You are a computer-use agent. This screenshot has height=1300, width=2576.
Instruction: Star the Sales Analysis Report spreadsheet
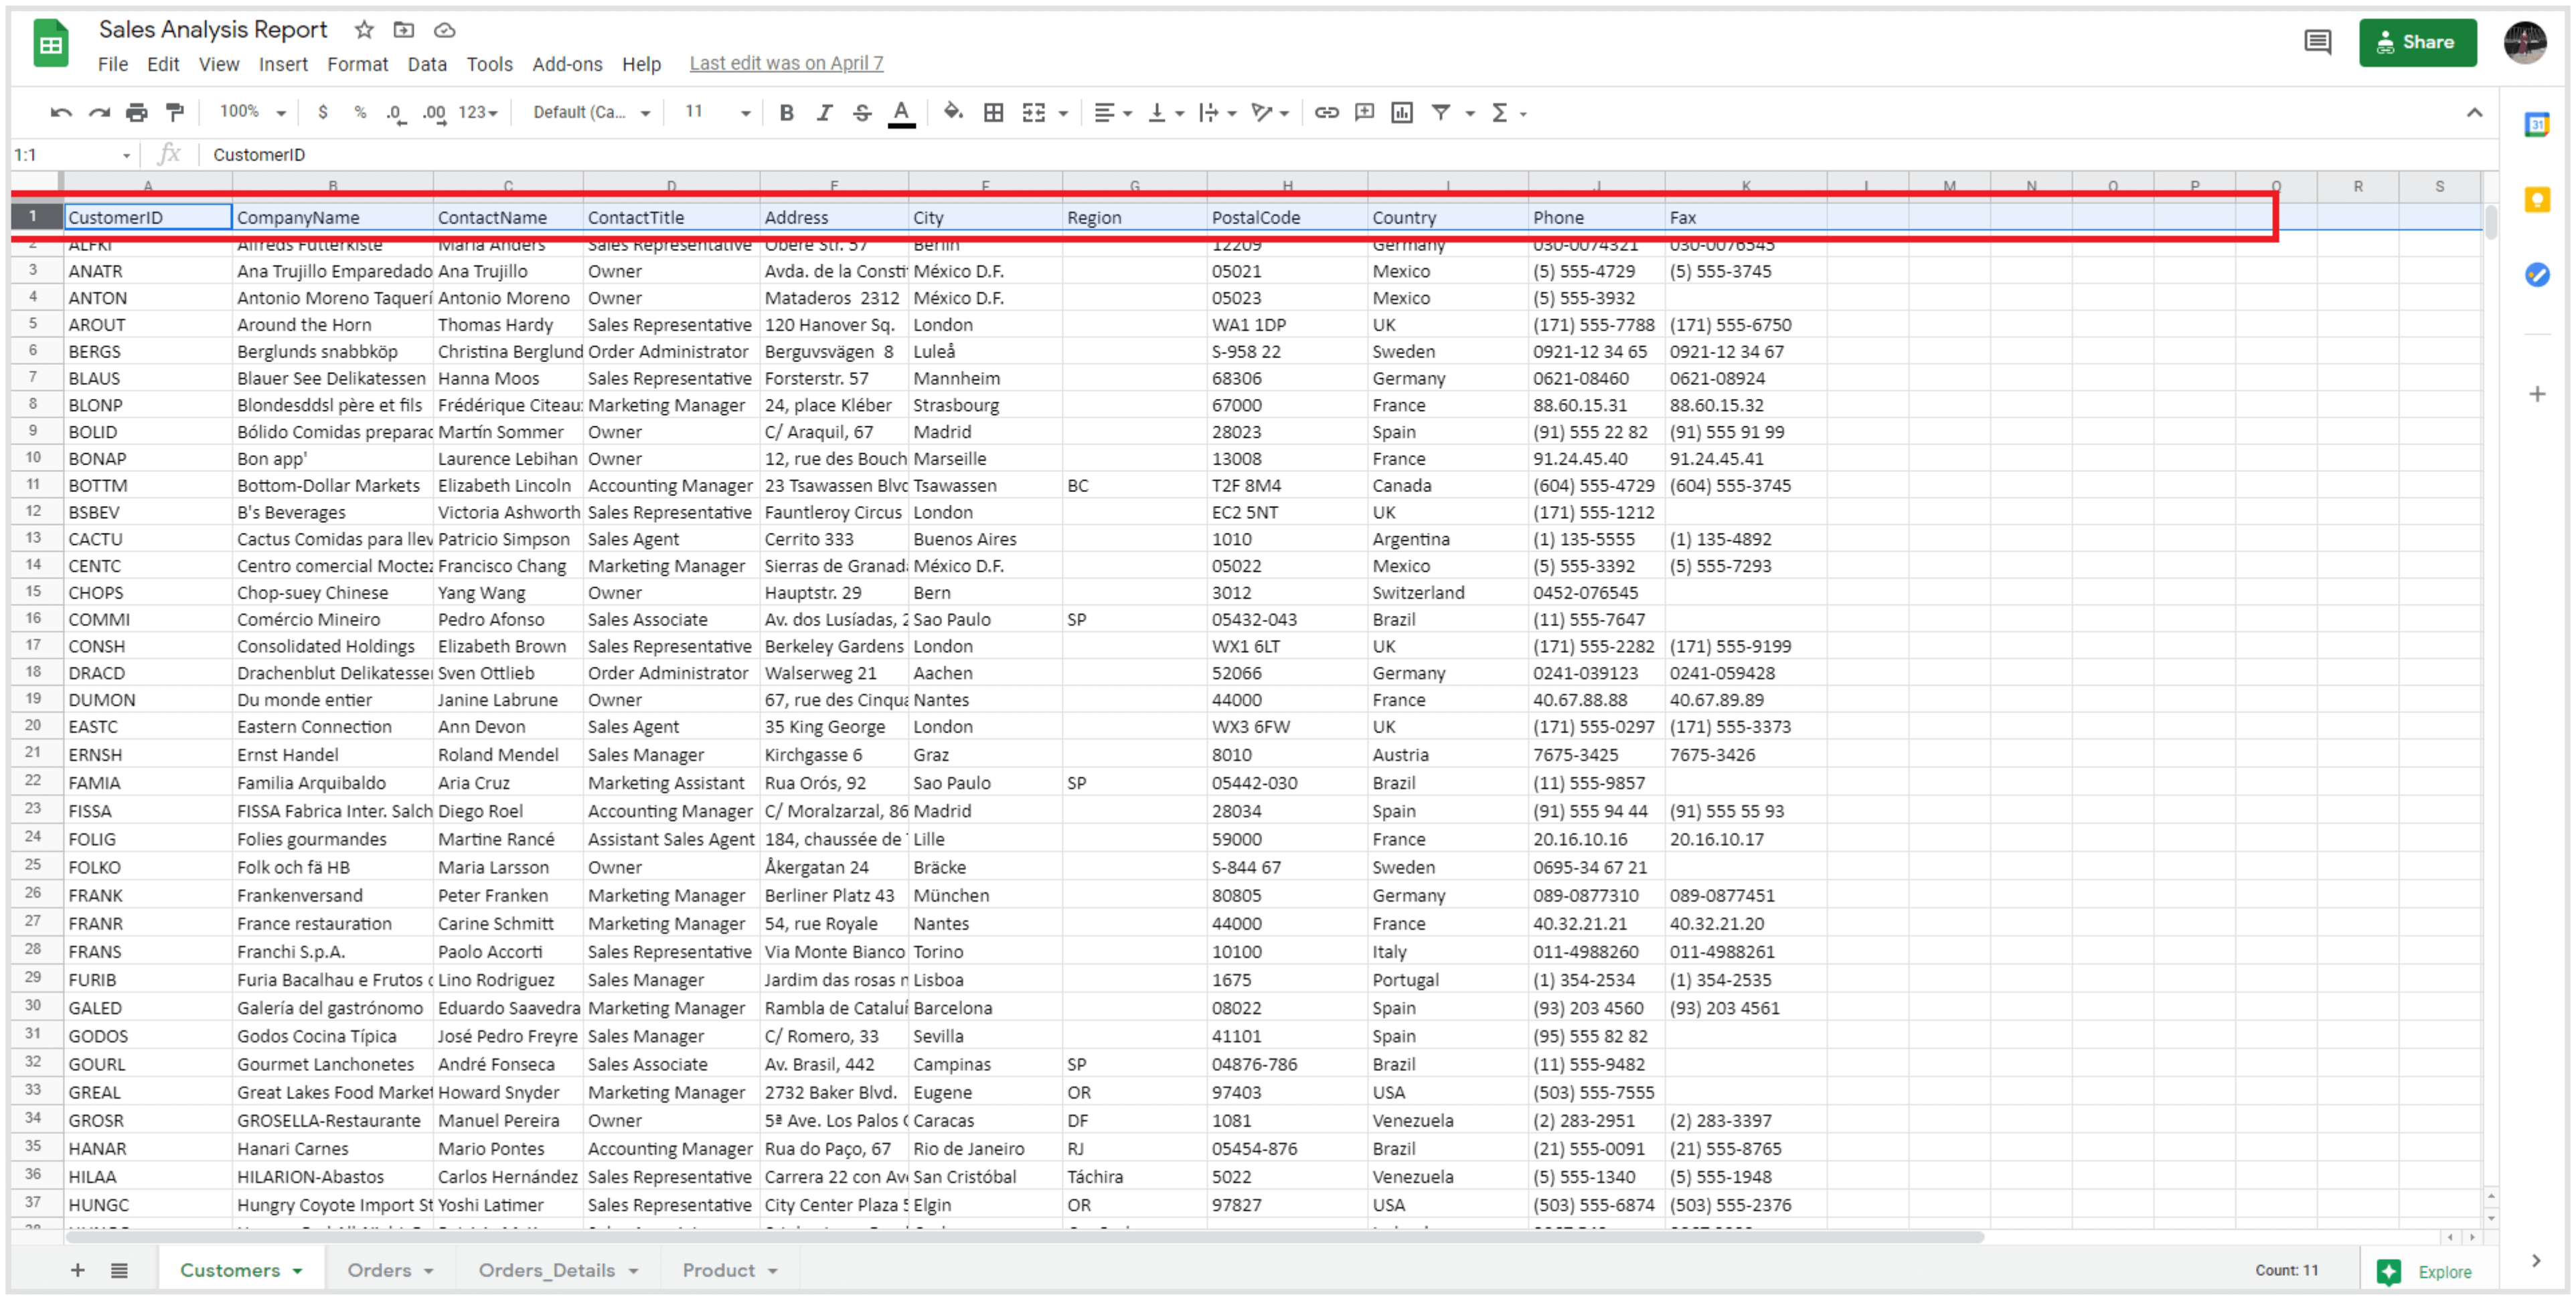tap(363, 29)
